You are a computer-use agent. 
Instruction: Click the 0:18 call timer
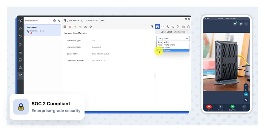[102, 21]
